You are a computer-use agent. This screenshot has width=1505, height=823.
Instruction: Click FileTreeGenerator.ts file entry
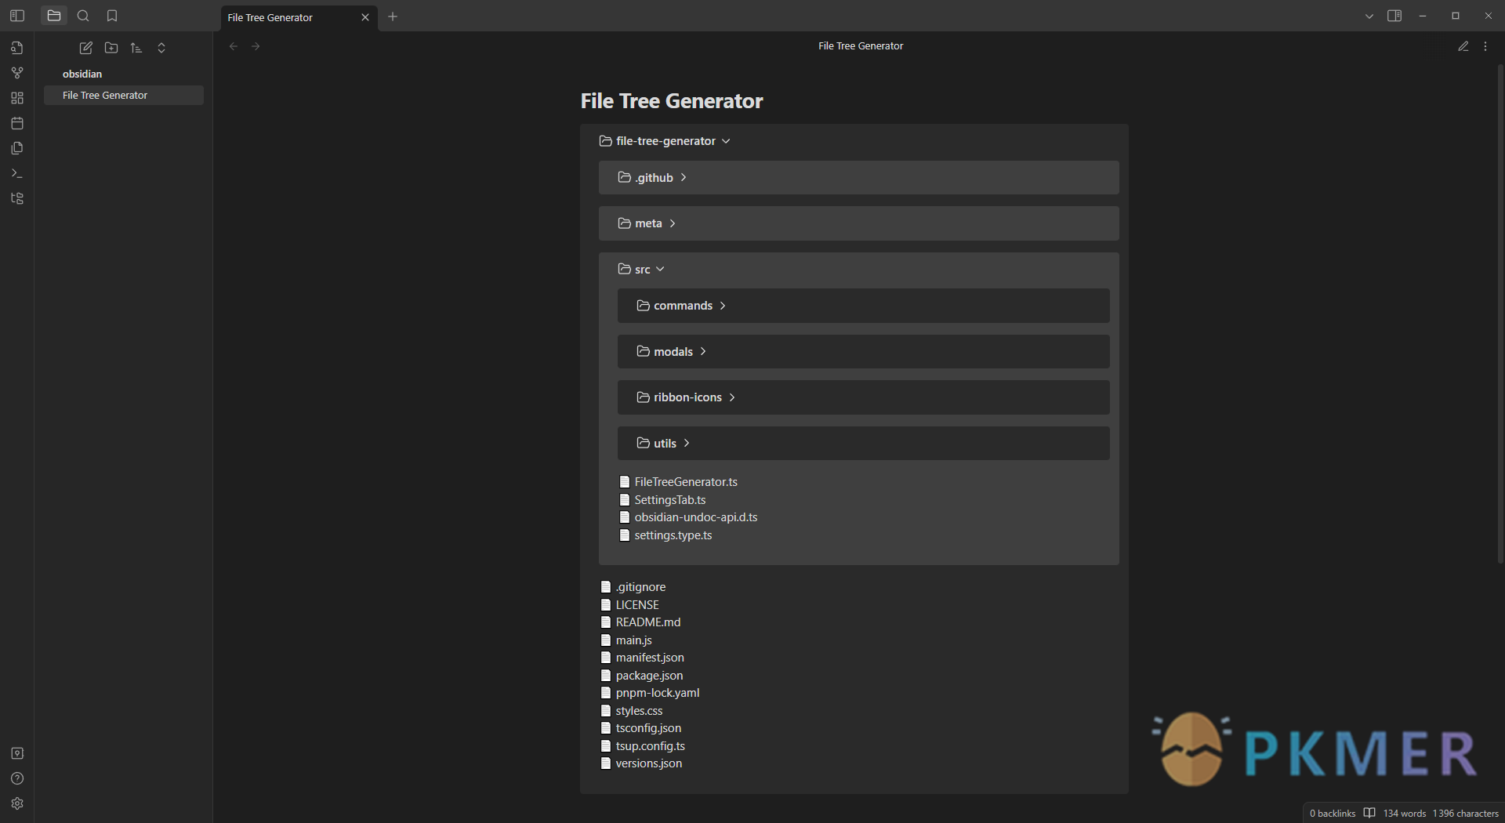[678, 482]
